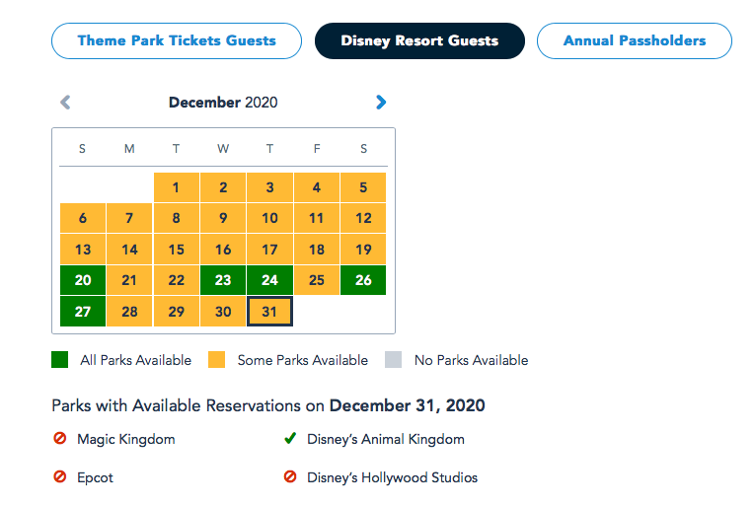Click the green All Parks Available swatch
The width and height of the screenshot is (755, 506).
tap(60, 360)
